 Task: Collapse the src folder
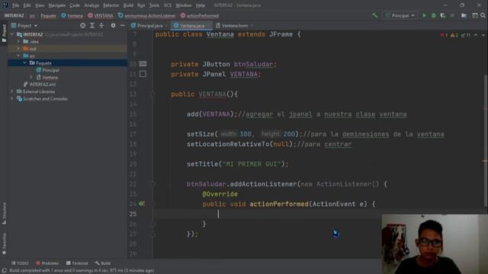pyautogui.click(x=18, y=56)
